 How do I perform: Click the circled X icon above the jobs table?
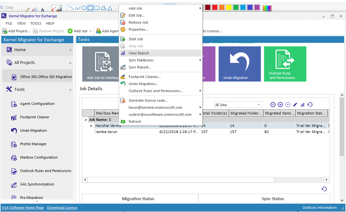(x=273, y=105)
